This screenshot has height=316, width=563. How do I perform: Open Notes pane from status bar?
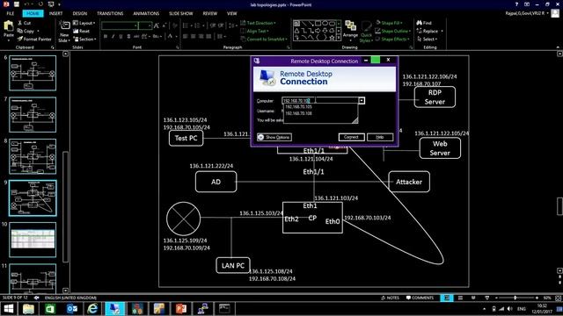click(390, 298)
